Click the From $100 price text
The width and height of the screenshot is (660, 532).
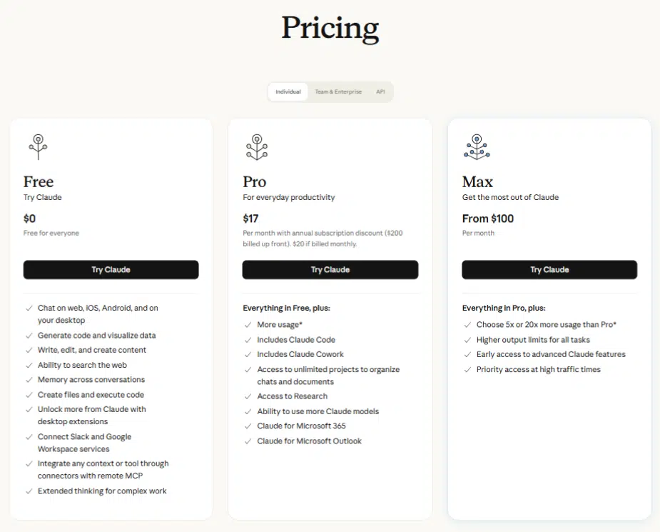[x=488, y=219]
